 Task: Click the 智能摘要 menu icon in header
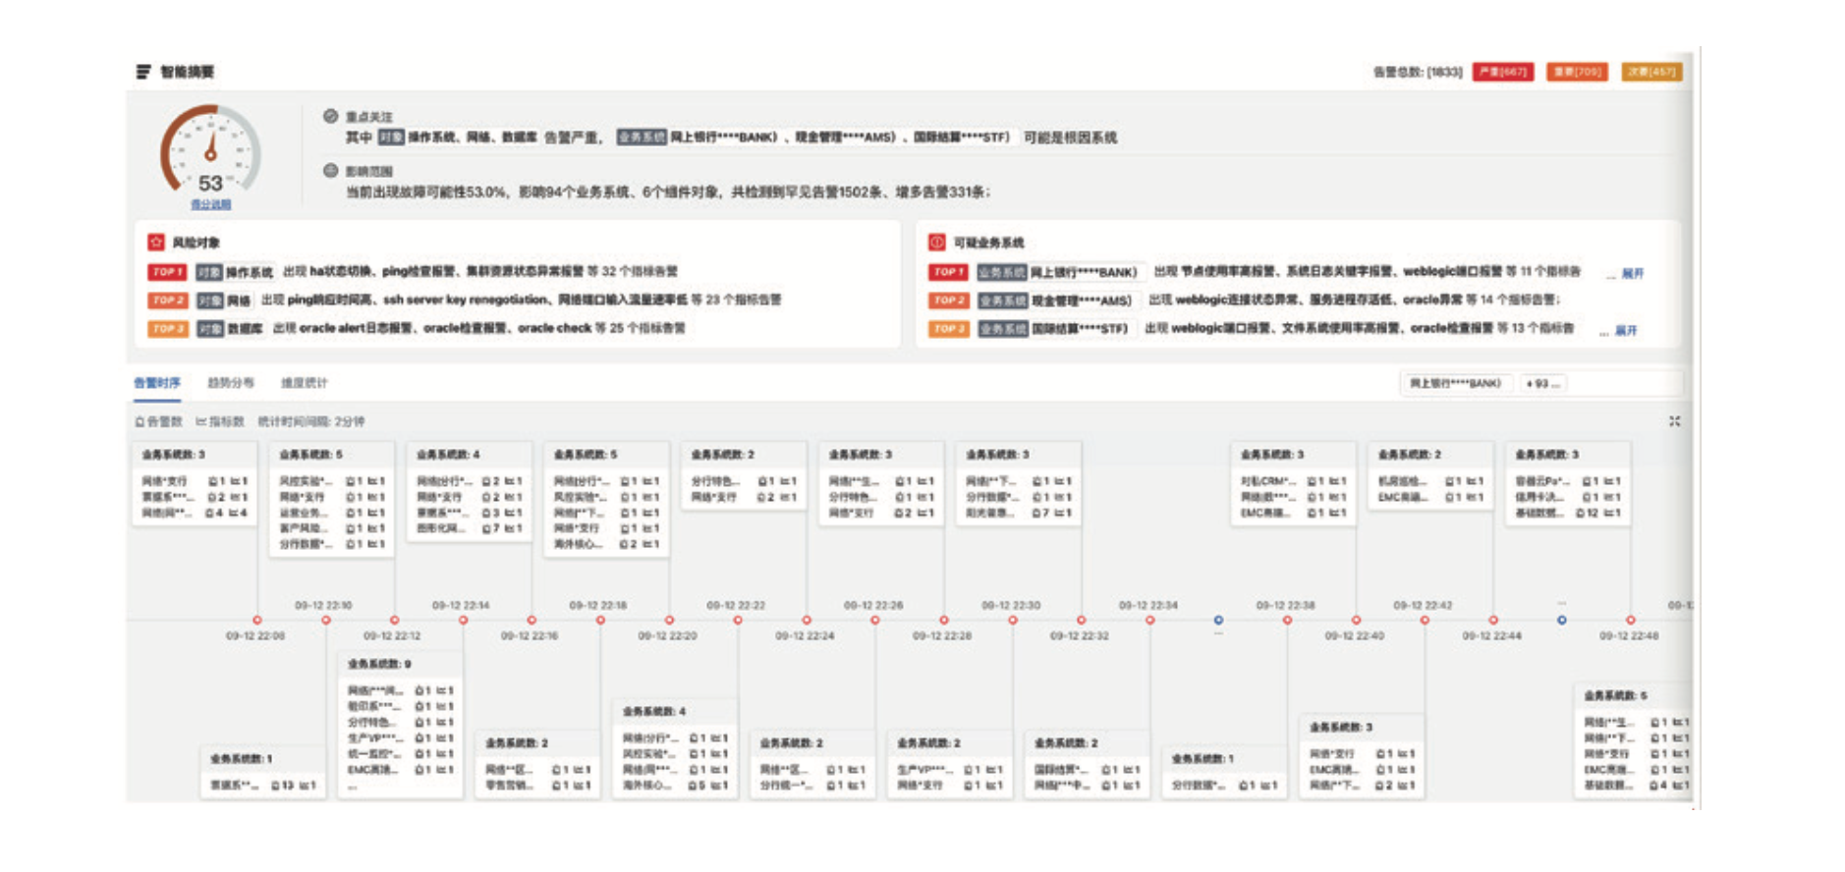pyautogui.click(x=143, y=72)
